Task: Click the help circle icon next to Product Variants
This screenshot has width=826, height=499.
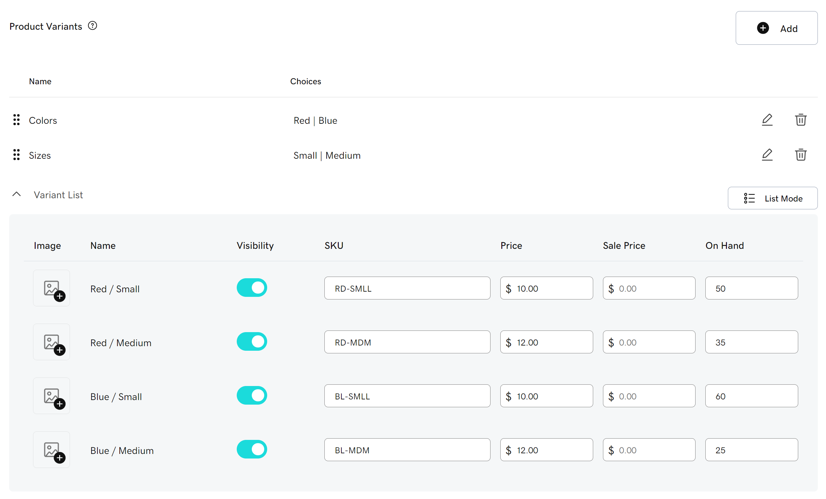Action: (x=93, y=26)
